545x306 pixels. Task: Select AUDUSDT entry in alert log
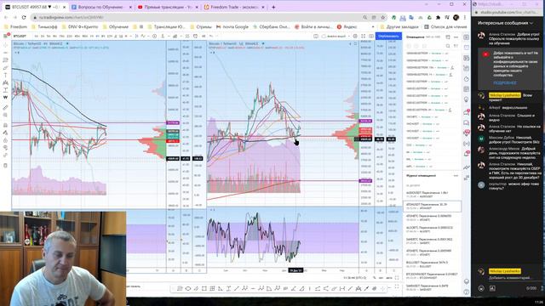pyautogui.click(x=433, y=195)
